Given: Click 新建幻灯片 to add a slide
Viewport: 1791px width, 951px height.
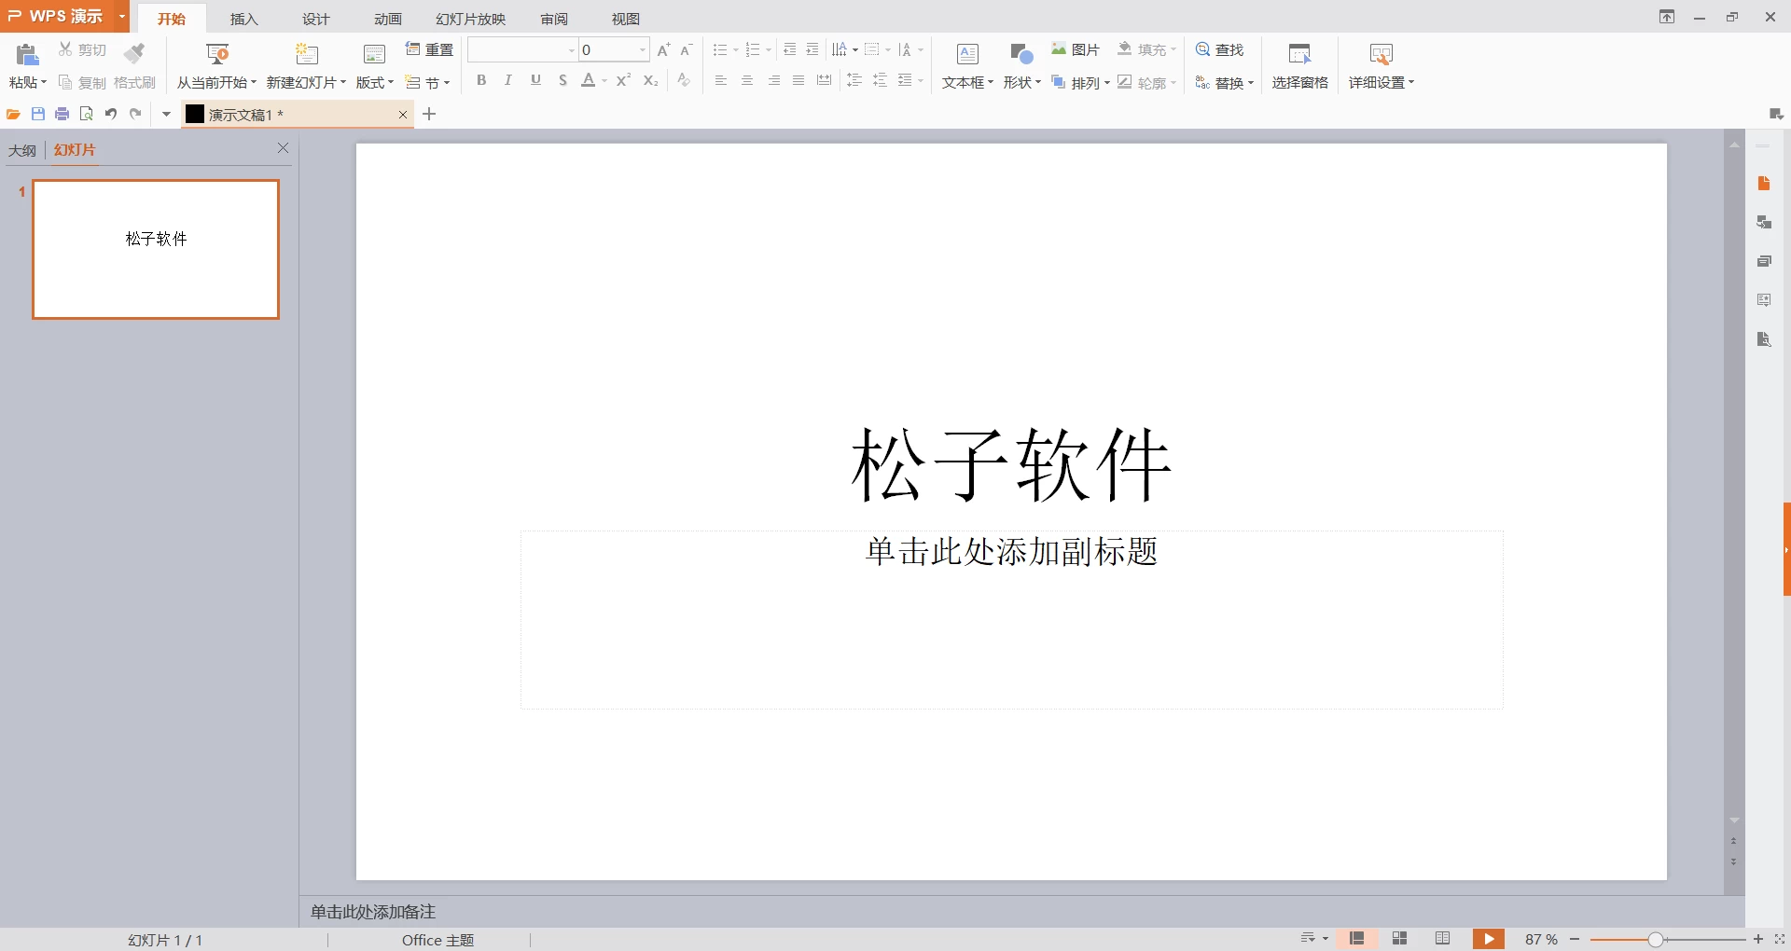Looking at the screenshot, I should pos(307,65).
